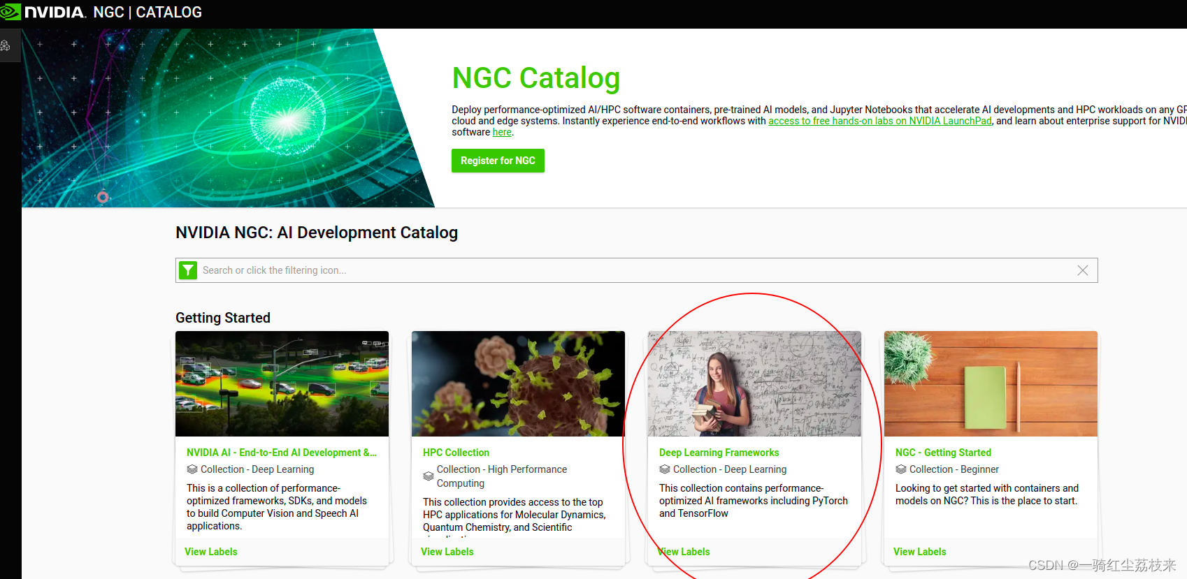The width and height of the screenshot is (1187, 579).
Task: Click collection icon on Deep Learning Frameworks card
Action: coord(665,469)
